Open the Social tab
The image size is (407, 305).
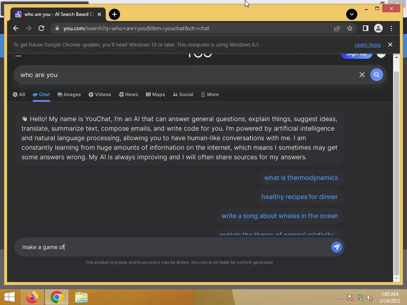coord(183,95)
